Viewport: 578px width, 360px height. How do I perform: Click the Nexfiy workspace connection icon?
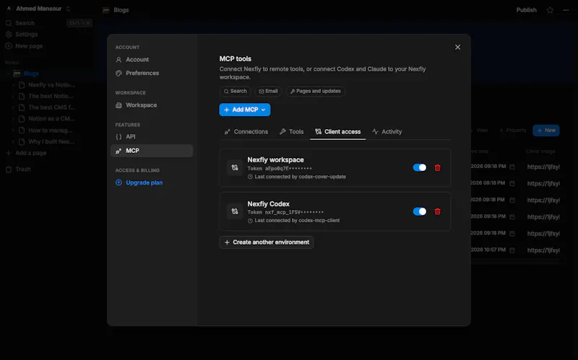tap(235, 168)
